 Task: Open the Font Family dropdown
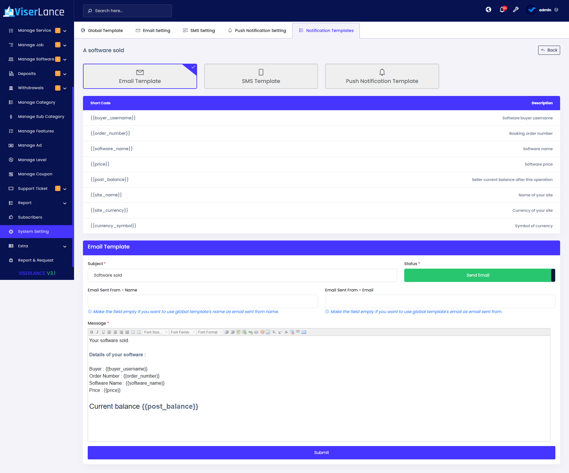pyautogui.click(x=183, y=332)
